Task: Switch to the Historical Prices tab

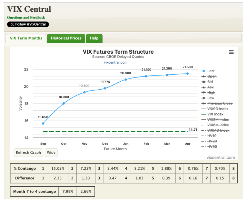Action: 66,38
